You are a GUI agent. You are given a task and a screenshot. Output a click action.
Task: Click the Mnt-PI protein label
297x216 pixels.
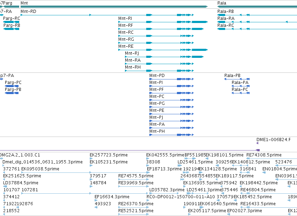pos(156,83)
